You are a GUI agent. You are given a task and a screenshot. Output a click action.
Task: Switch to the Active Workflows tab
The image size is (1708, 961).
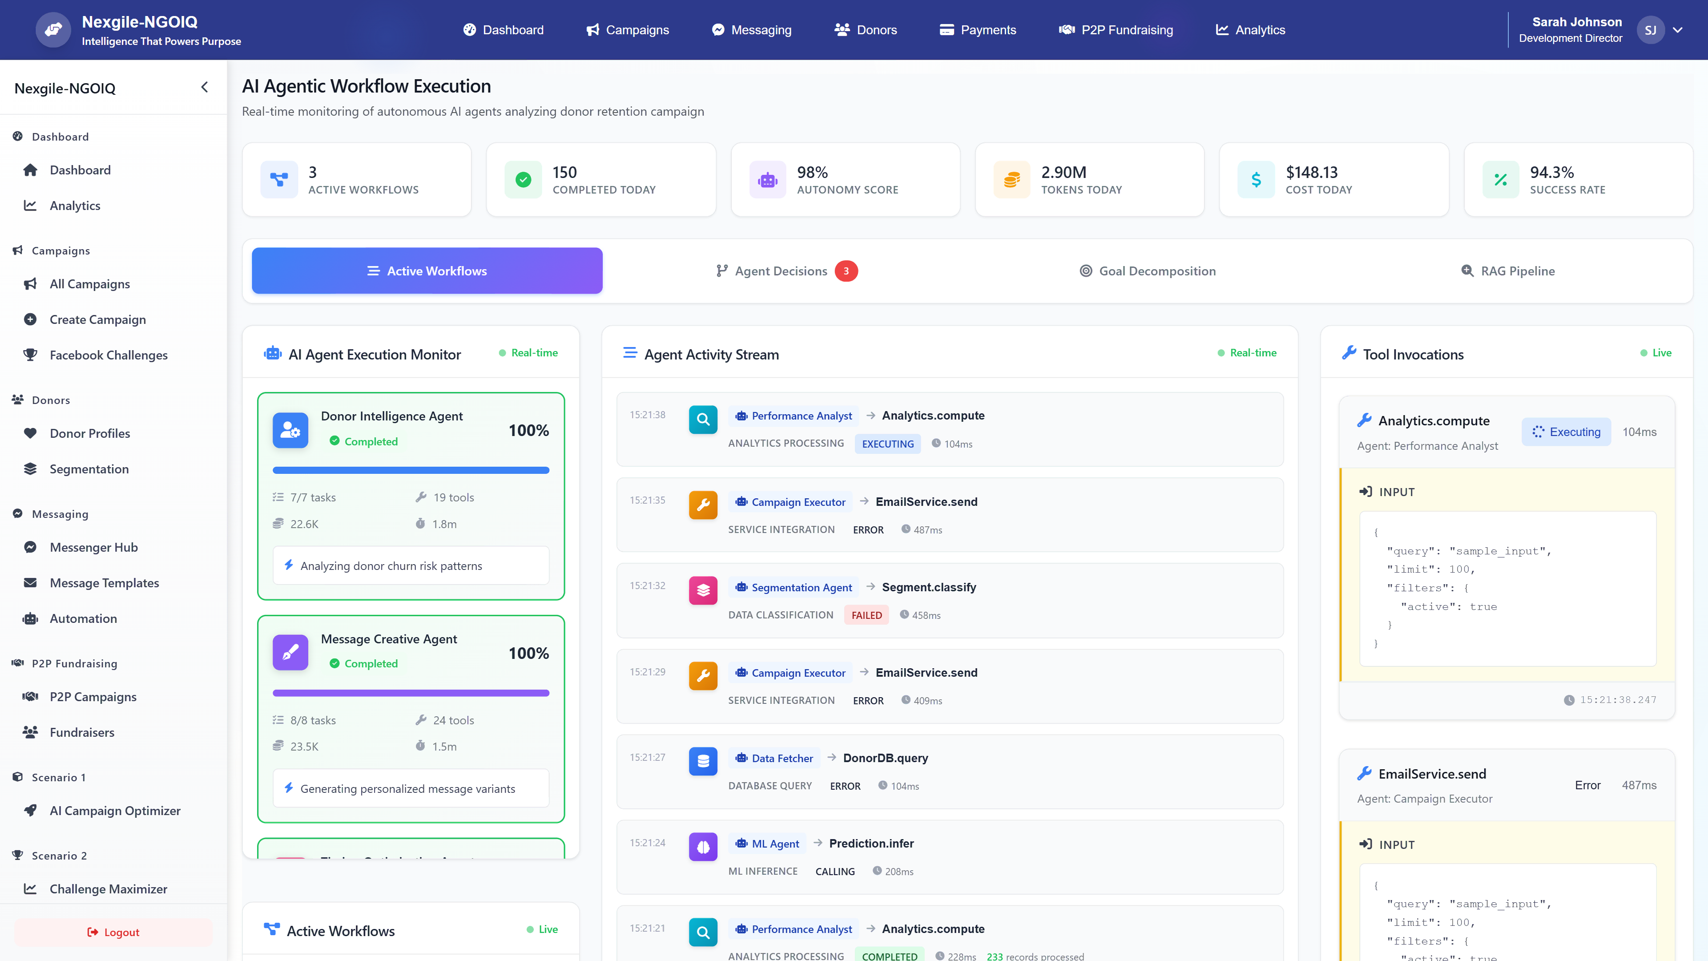[427, 271]
